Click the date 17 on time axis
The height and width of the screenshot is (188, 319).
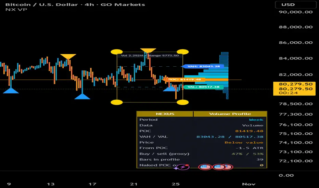[x=92, y=184]
